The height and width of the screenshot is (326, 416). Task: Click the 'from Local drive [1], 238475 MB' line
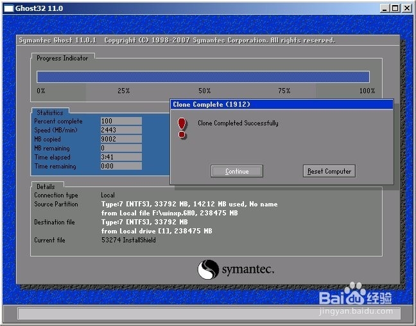[x=157, y=231]
